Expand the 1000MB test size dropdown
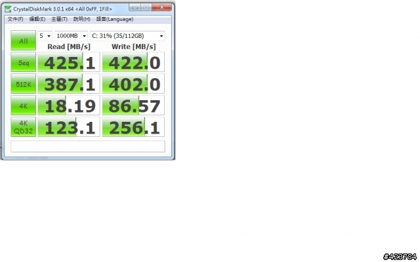This screenshot has width=420, height=262. (72, 36)
